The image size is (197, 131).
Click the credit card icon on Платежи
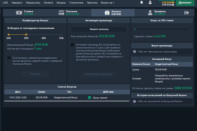coord(61,13)
